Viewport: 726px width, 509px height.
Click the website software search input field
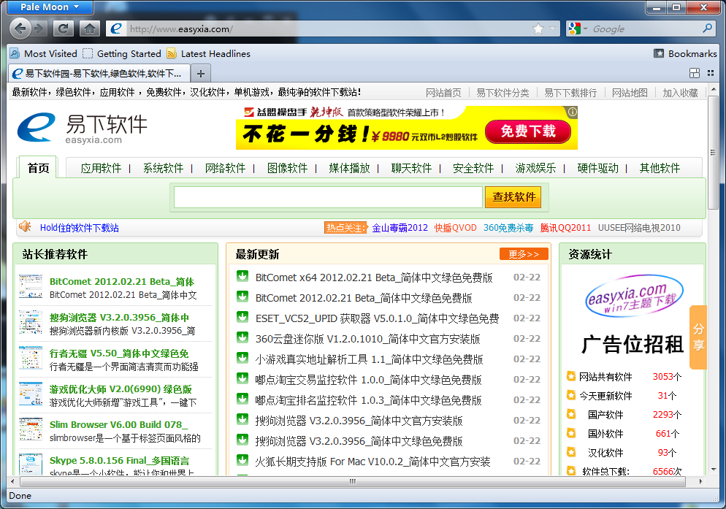(x=328, y=197)
